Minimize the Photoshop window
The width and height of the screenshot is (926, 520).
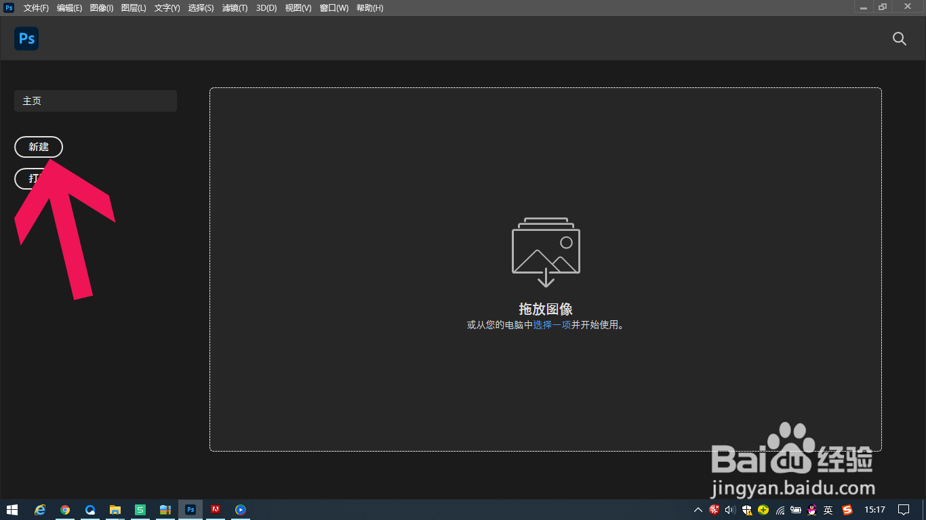click(864, 7)
